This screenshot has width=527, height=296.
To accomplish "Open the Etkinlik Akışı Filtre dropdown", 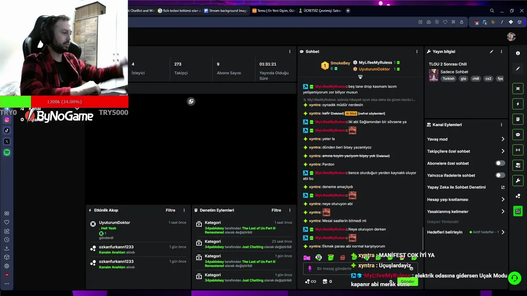I will pos(170,210).
